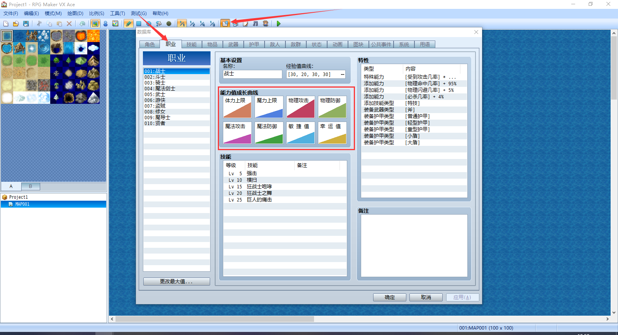Switch to the 系统 database tab
618x335 pixels.
click(x=404, y=44)
